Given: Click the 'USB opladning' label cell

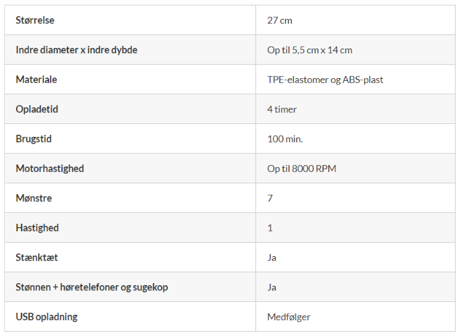Looking at the screenshot, I should click(x=46, y=317).
